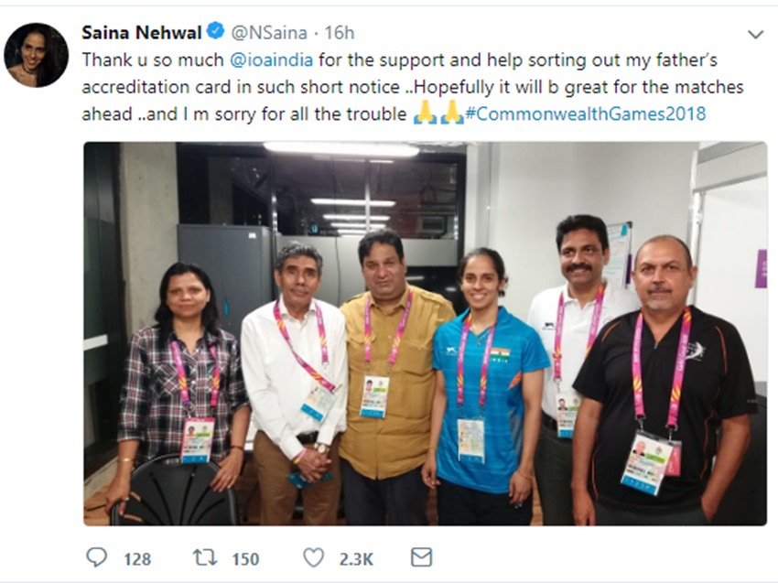Image resolution: width=778 pixels, height=583 pixels.
Task: Click the second folded hands emoji
Action: (x=452, y=115)
